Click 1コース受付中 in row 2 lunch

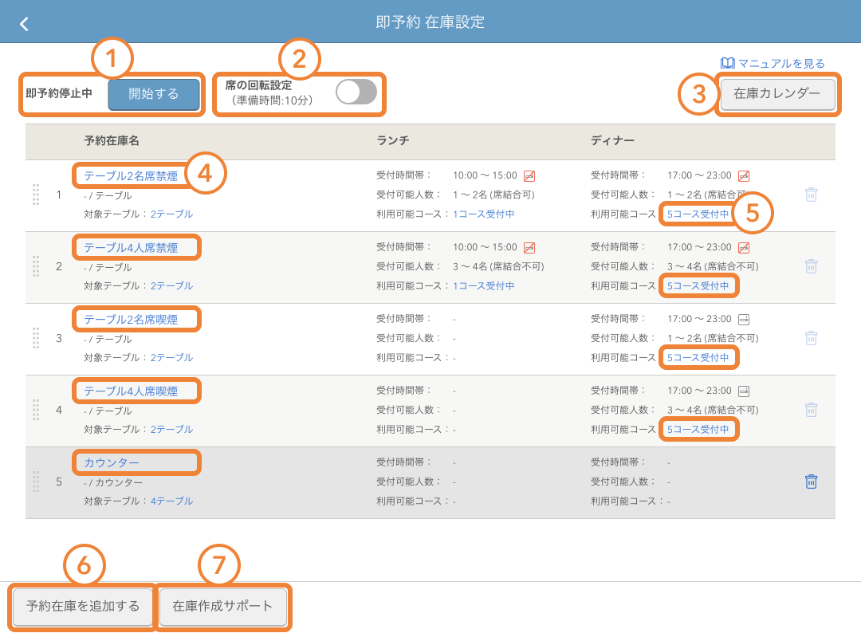[484, 286]
